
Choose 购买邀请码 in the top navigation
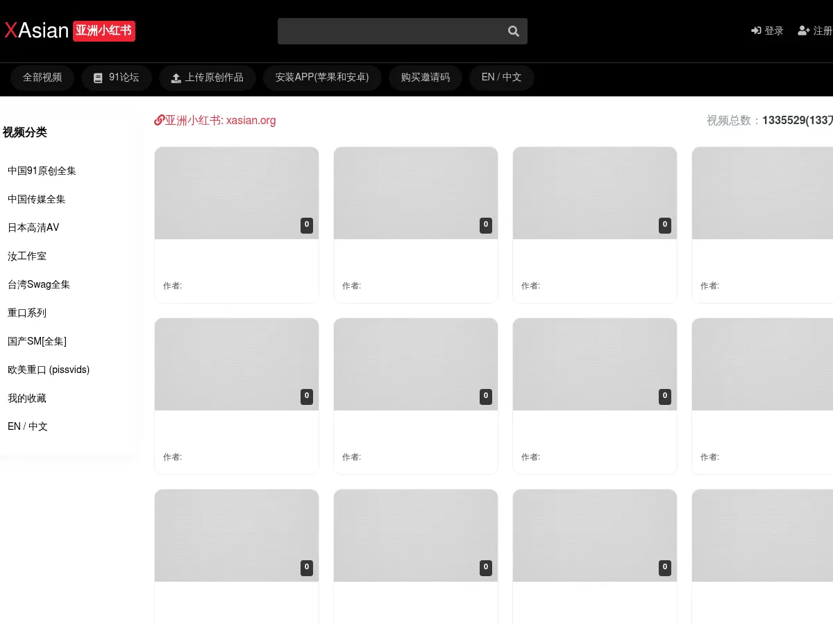pyautogui.click(x=426, y=78)
